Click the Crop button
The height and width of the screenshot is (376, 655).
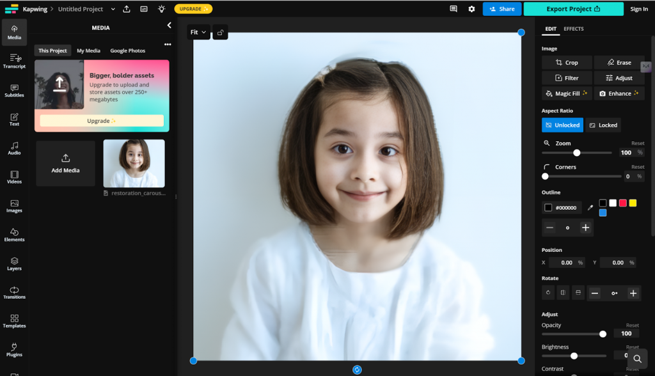[x=567, y=62]
